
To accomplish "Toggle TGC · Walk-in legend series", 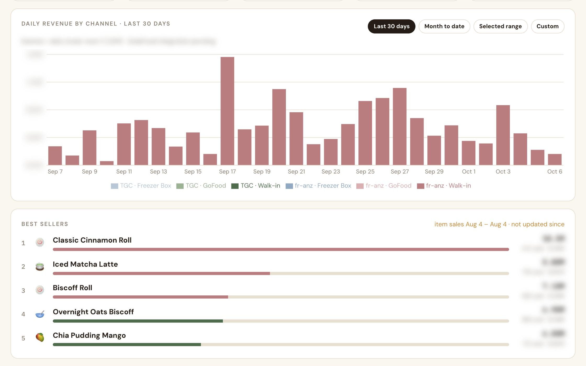I will click(x=256, y=186).
